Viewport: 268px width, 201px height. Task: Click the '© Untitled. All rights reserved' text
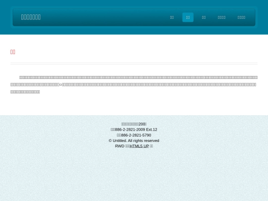pos(134,140)
